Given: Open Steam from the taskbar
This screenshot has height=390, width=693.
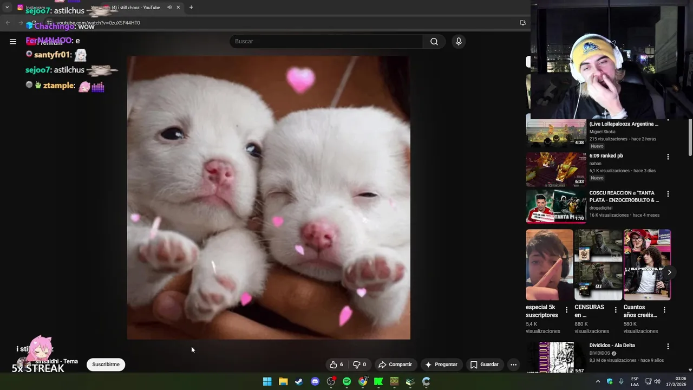Looking at the screenshot, I should (x=299, y=381).
